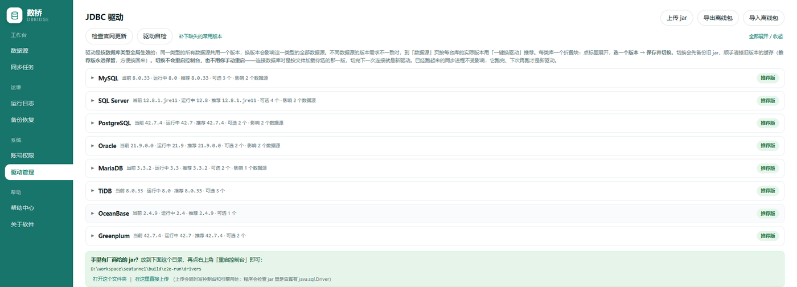Toggle 全部展开 / 收起 link
This screenshot has height=287, width=797.
point(766,36)
